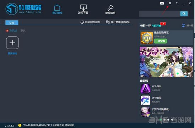The height and width of the screenshot is (128, 195).
Task: Open the settings gear icon
Action: [170, 3]
